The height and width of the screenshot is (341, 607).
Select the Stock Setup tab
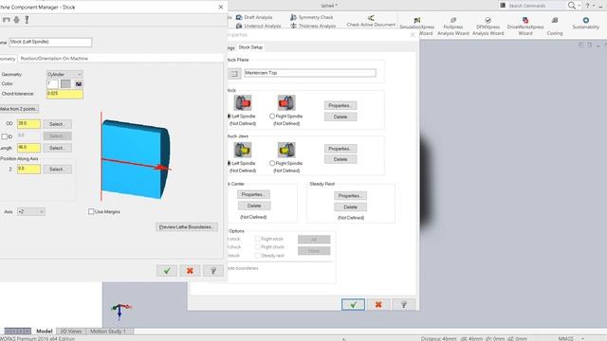pos(250,47)
